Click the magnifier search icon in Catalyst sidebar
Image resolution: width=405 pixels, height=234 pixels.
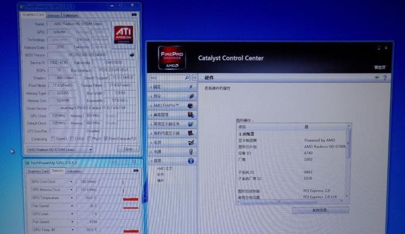187,78
